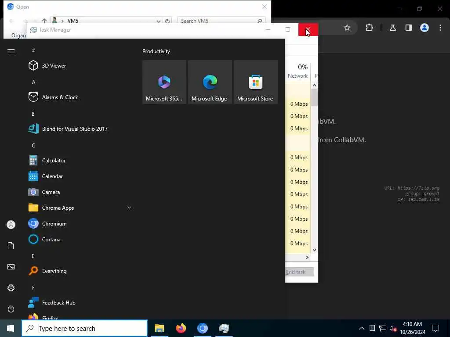
Task: Close the Open dialog window
Action: [264, 7]
